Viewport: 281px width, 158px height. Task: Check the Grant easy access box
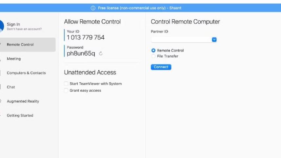(x=66, y=90)
